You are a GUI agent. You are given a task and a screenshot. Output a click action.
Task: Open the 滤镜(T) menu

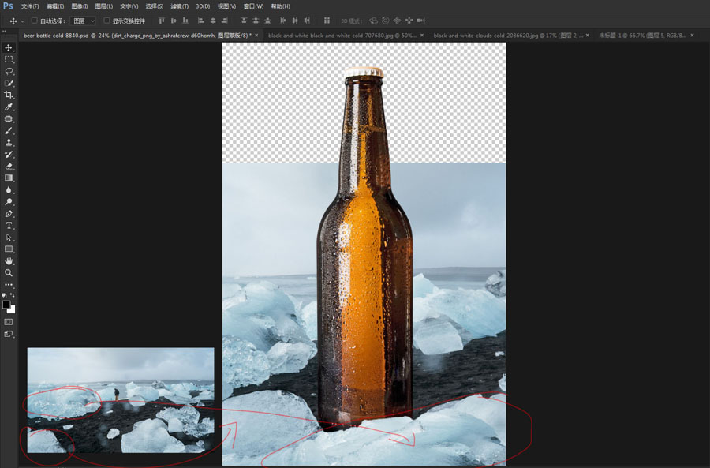pyautogui.click(x=178, y=6)
